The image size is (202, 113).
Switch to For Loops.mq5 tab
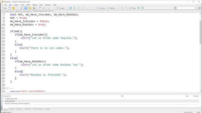coord(7,11)
